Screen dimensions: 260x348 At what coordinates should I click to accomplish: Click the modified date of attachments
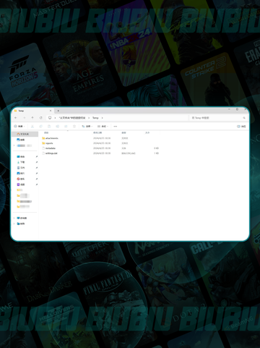(102, 138)
